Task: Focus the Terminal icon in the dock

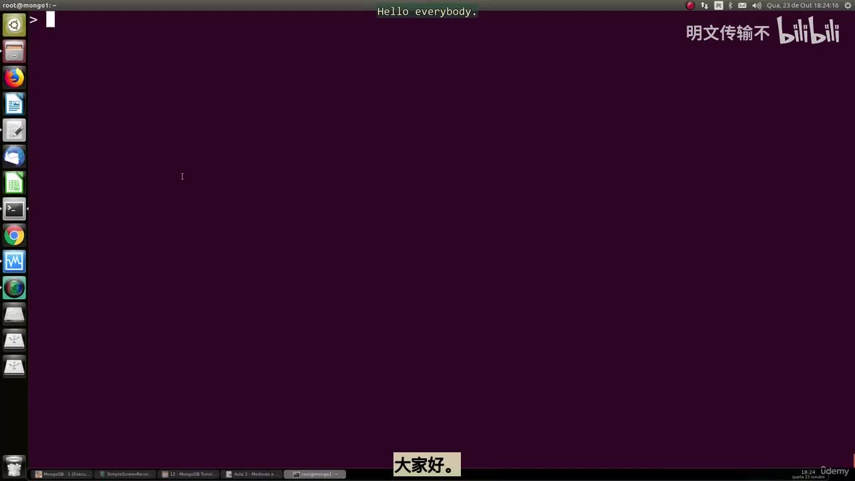Action: click(14, 209)
